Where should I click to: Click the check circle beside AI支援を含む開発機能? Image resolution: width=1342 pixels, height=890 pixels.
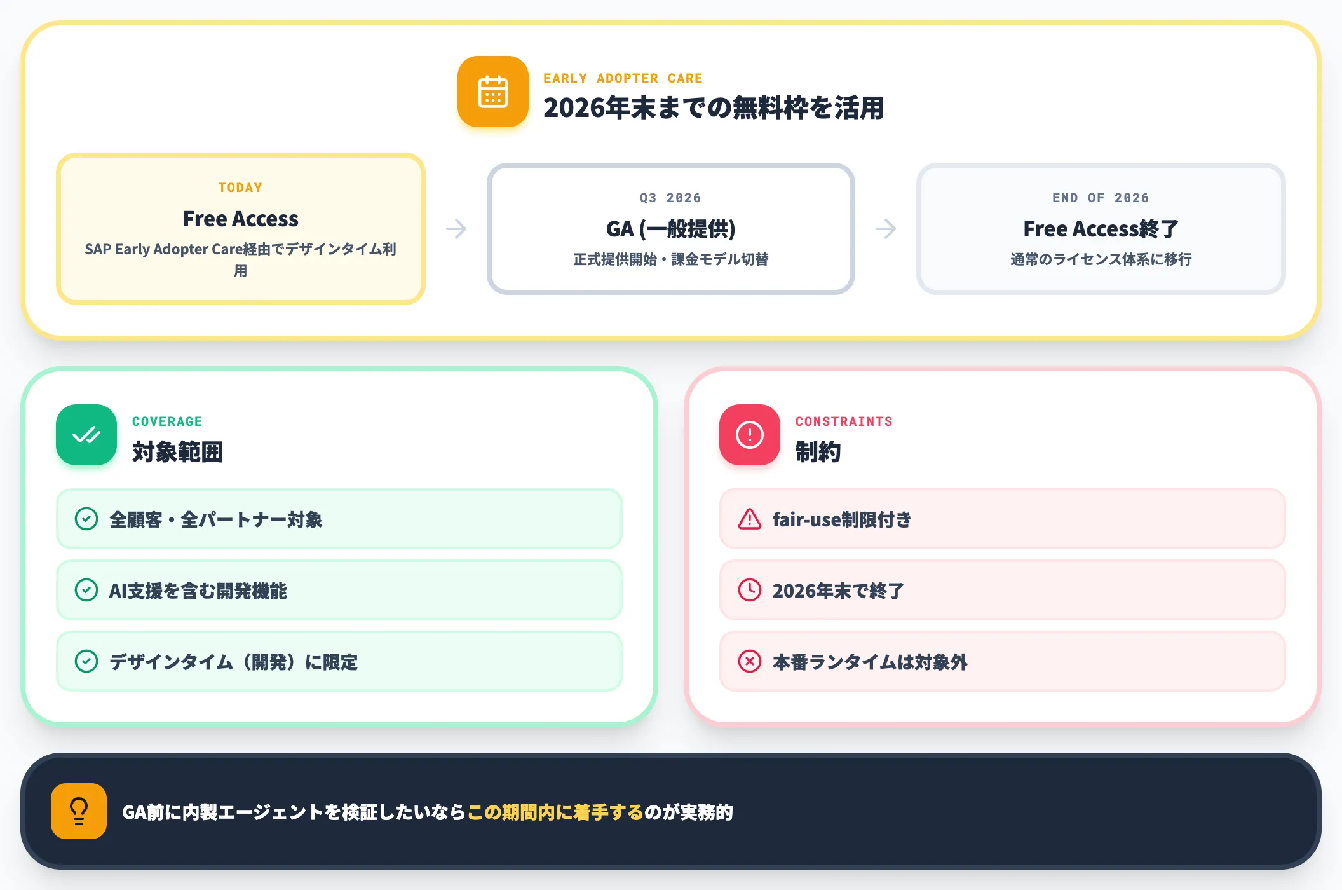pos(86,591)
